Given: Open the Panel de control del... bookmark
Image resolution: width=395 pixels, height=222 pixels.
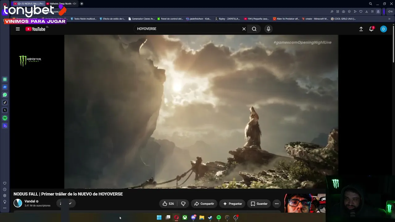Looking at the screenshot, I should (x=170, y=19).
